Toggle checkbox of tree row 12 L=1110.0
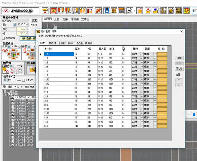Image resolution: width=197 pixels, height=161 pixels. click(12, 128)
